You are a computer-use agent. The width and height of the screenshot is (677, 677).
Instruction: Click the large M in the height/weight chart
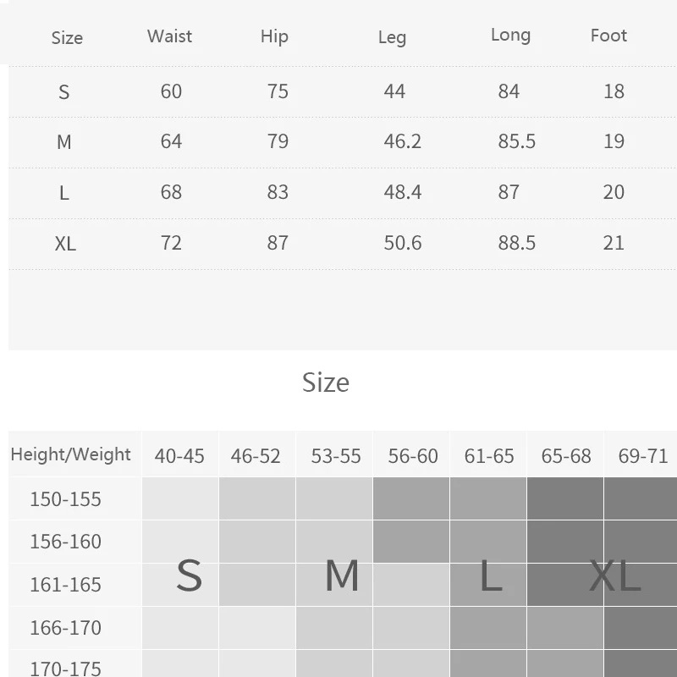(x=342, y=575)
